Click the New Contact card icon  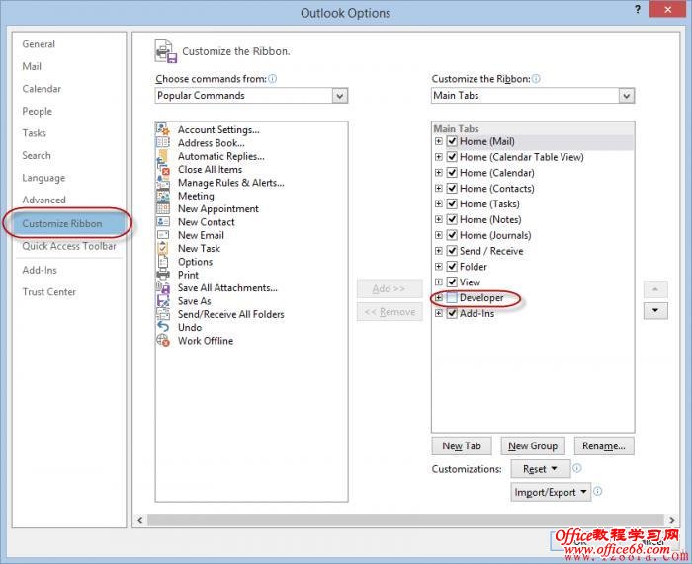pos(163,222)
